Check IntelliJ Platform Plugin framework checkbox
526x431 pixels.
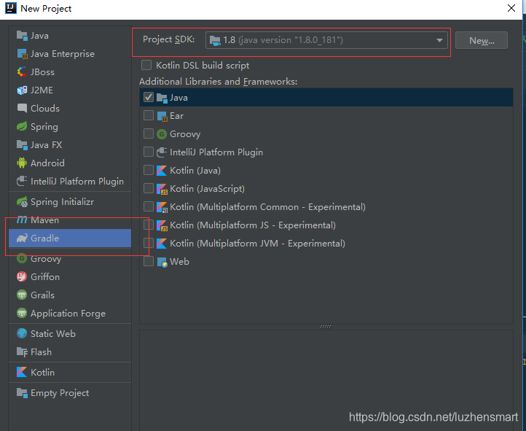149,152
